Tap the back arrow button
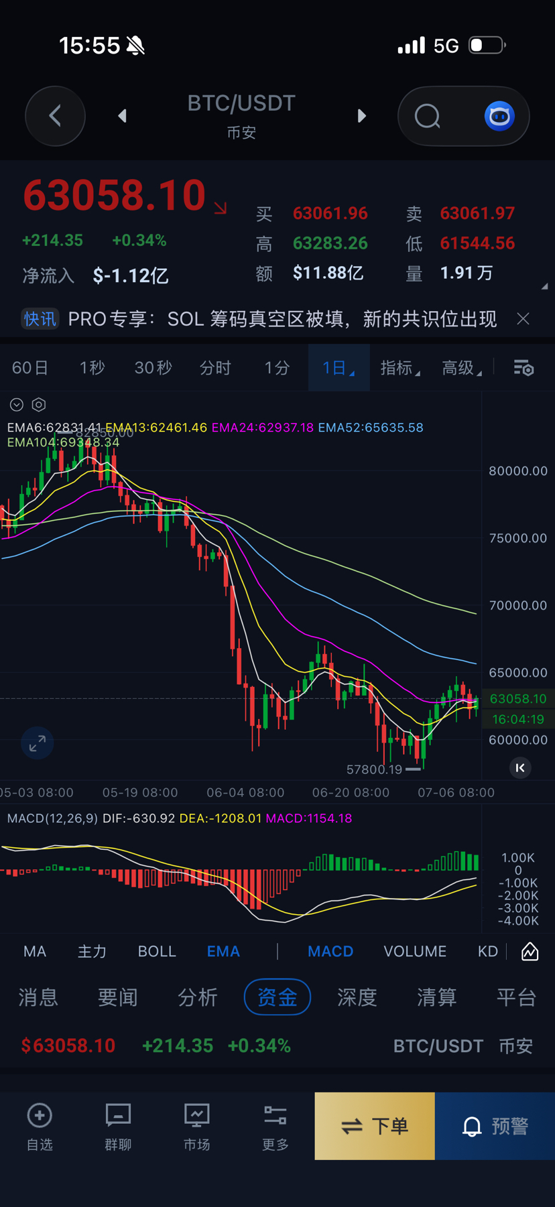 55,116
